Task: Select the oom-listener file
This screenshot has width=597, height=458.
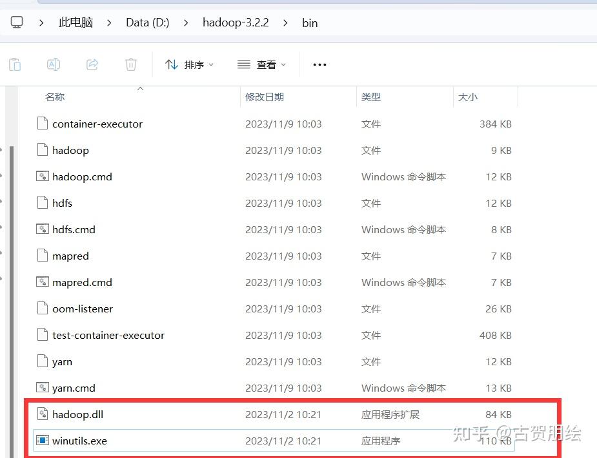Action: click(x=83, y=309)
